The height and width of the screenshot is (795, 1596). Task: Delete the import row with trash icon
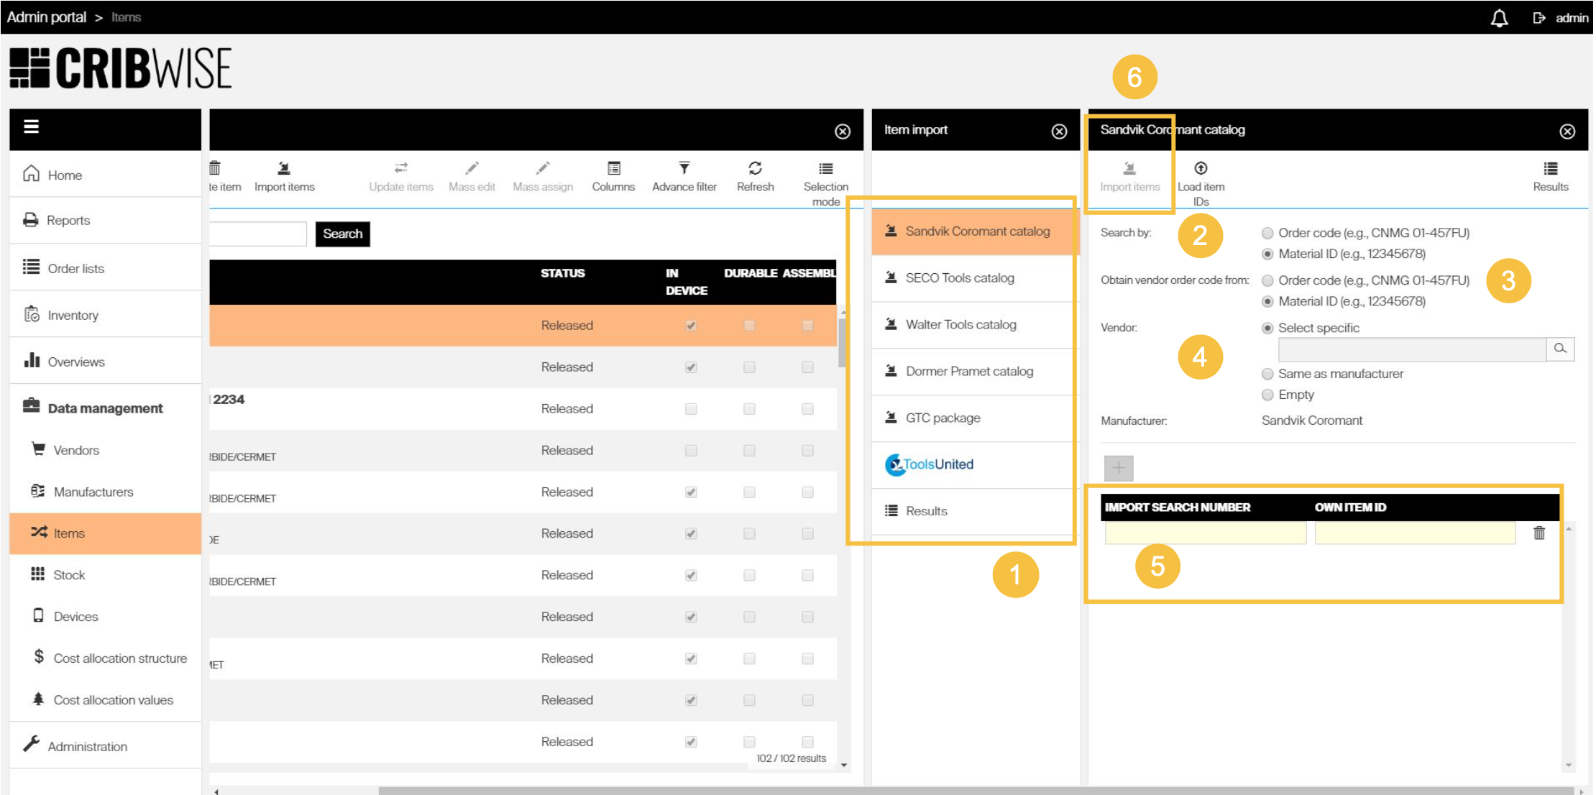[x=1539, y=533]
